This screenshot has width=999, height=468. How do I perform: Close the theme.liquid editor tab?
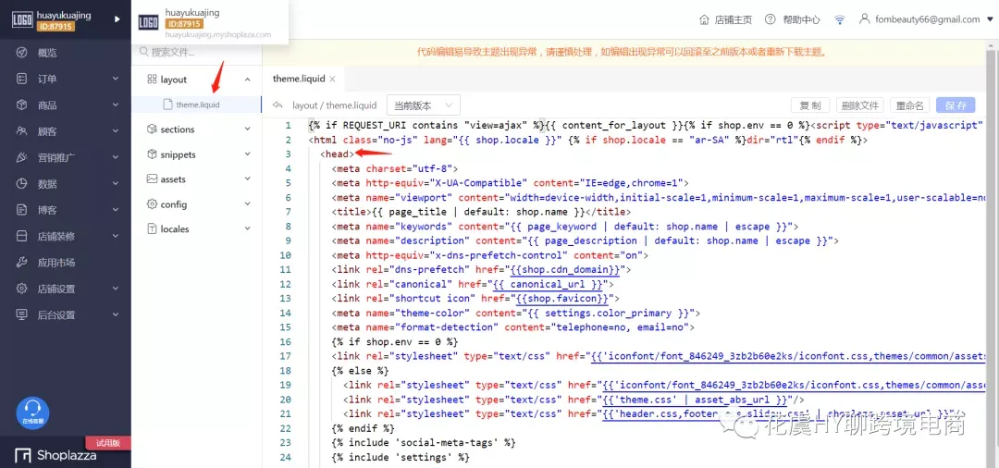tap(332, 79)
